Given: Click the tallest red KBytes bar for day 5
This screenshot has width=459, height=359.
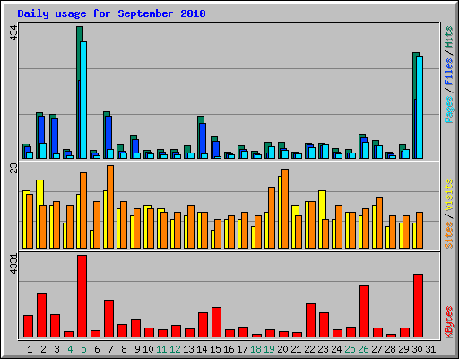Looking at the screenshot, I should pos(82,296).
